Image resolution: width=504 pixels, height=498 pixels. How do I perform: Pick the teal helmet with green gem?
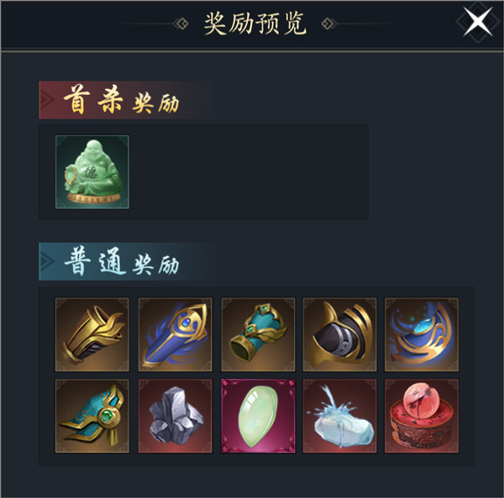[92, 416]
